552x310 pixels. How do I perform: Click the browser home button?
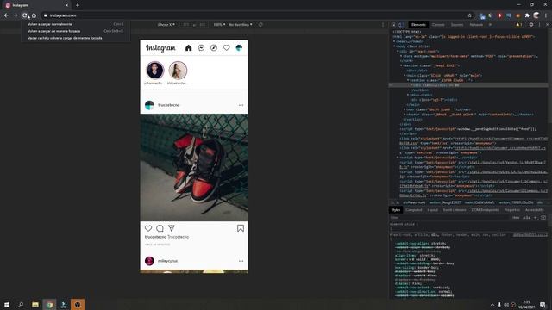tap(34, 15)
